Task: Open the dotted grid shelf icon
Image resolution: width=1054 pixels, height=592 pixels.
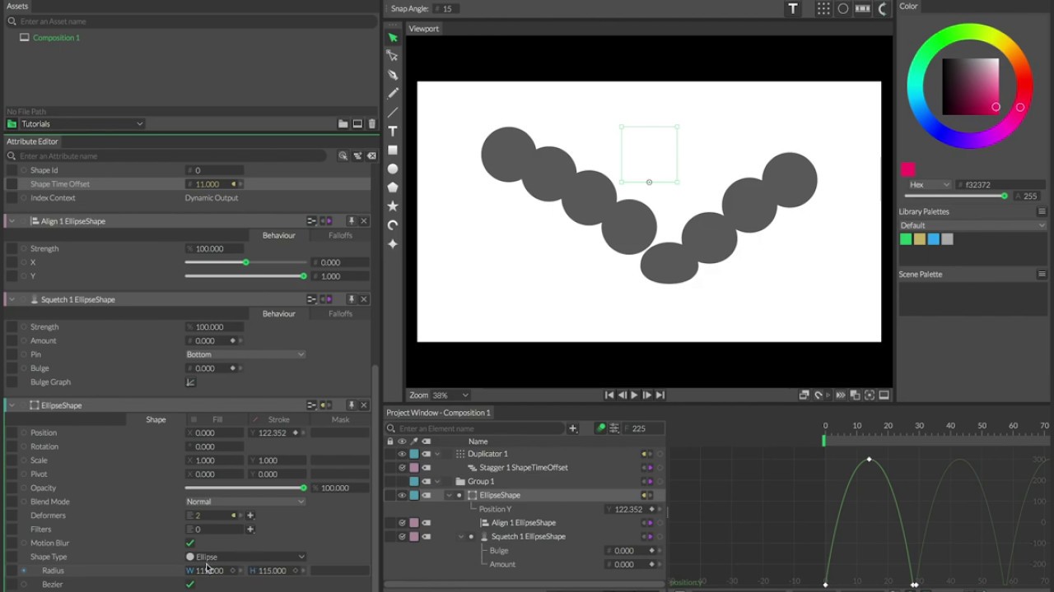Action: coord(823,8)
